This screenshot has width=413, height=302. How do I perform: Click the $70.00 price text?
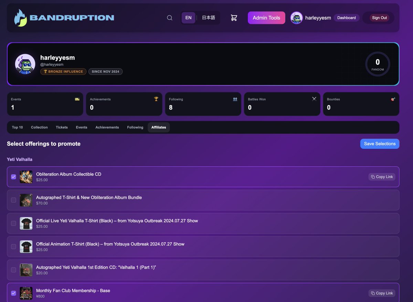pyautogui.click(x=42, y=203)
